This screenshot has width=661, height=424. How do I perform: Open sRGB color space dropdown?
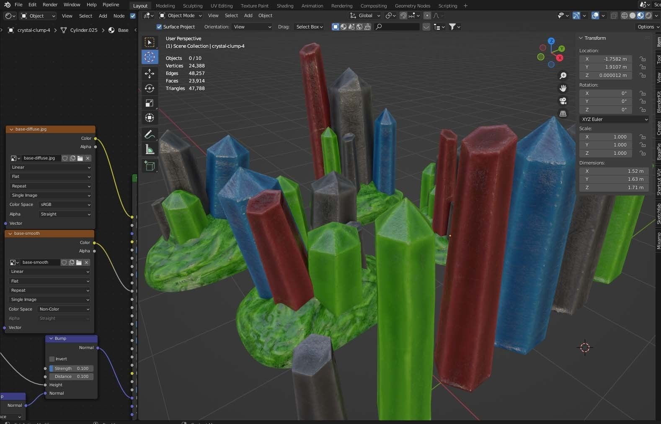point(65,205)
